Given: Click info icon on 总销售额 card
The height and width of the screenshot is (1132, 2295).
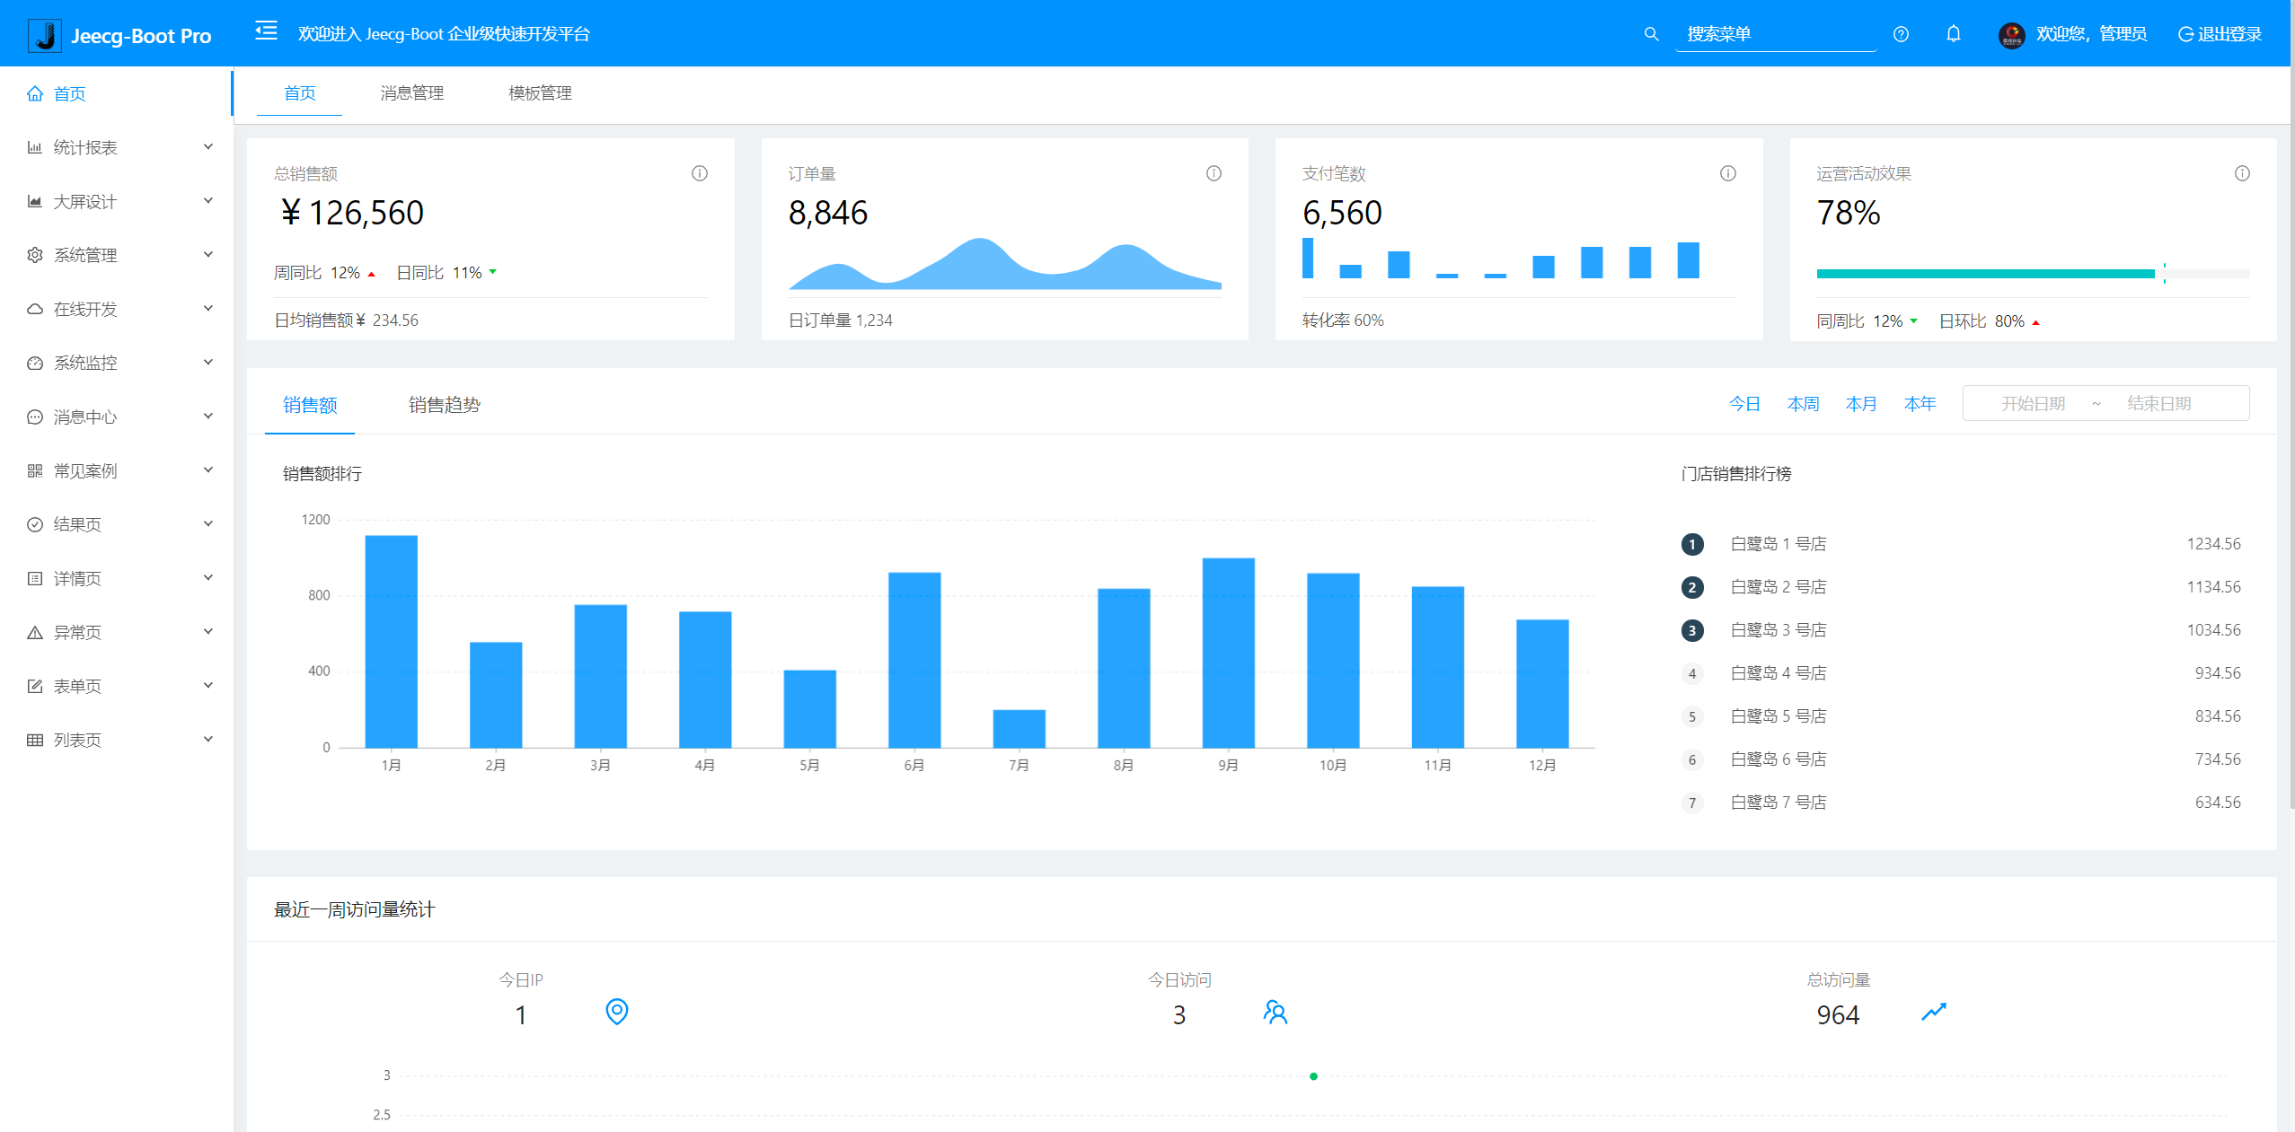Looking at the screenshot, I should (x=699, y=173).
